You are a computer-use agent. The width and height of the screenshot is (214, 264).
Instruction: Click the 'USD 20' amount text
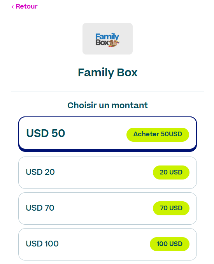coord(40,172)
